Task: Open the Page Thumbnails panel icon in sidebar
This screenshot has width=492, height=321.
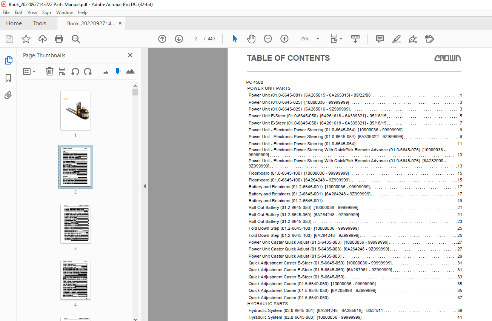Action: pos(8,60)
